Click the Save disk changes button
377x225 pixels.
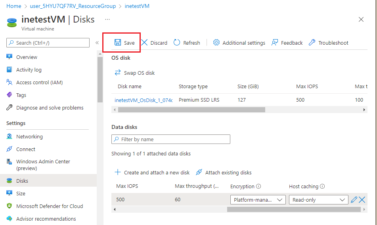tap(124, 43)
